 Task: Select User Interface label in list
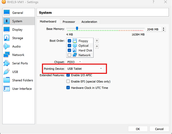22,89
